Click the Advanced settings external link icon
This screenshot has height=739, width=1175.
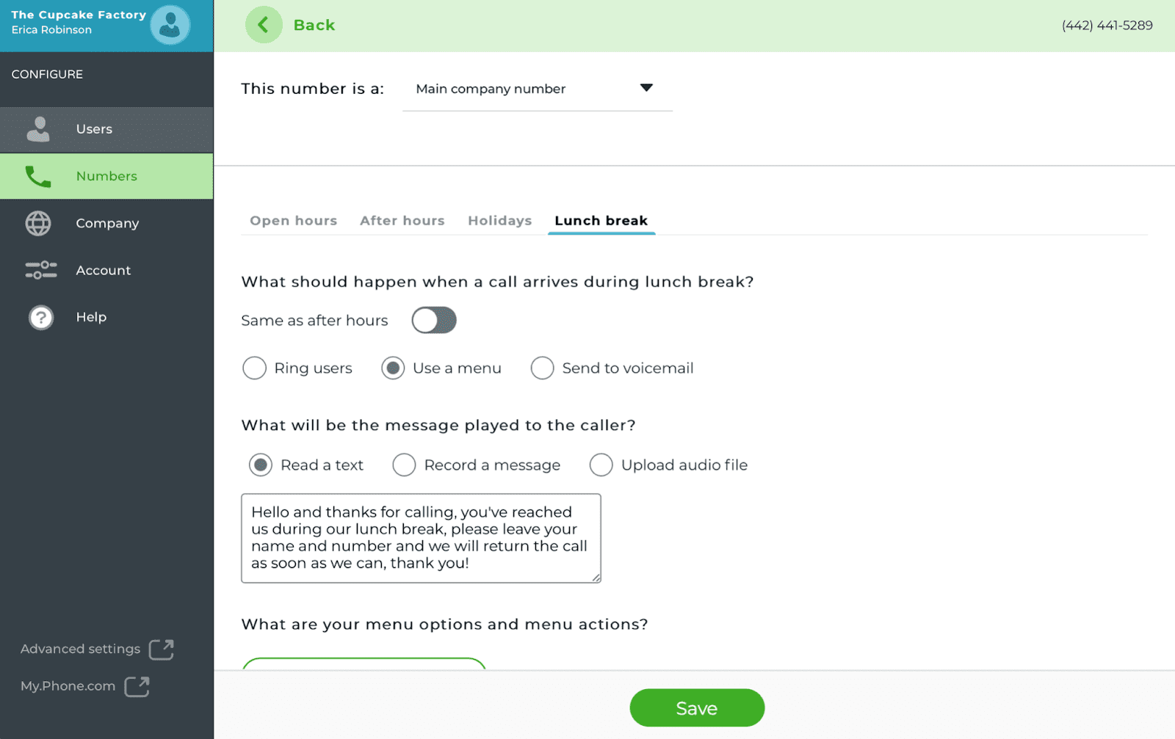(162, 649)
